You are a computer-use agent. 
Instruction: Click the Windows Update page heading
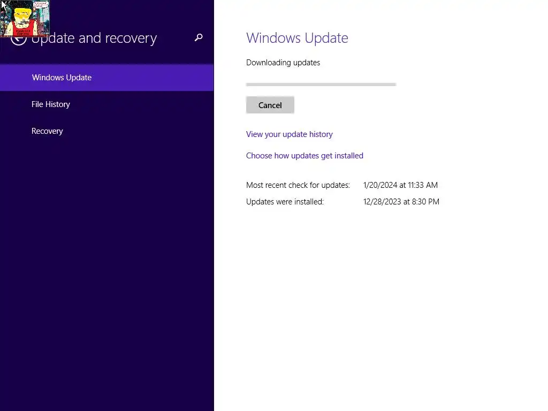pyautogui.click(x=297, y=38)
